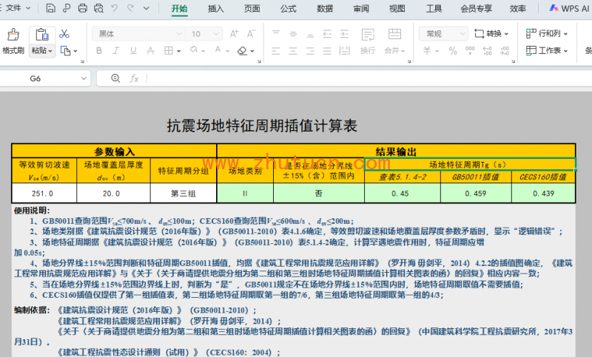Apply the font color A button
Screen dimensions: 592x357
click(x=218, y=50)
